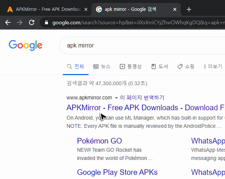225x179 pixels.
Task: Open the WhatsApp sitelink above WhatsApp Mes text
Action: pos(208,141)
